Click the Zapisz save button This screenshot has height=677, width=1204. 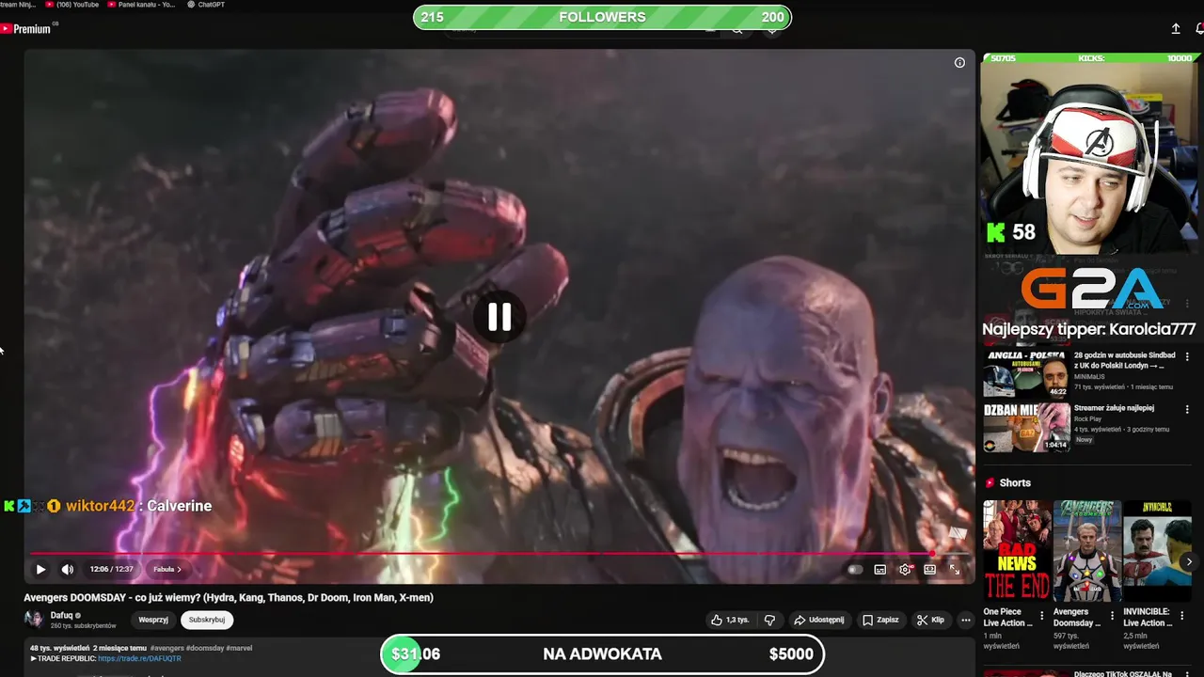(x=881, y=620)
